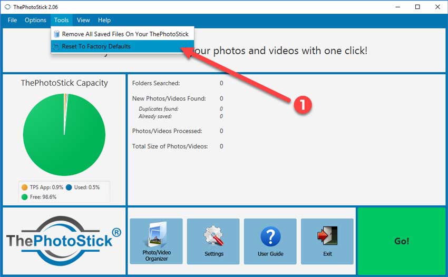Close the ThePhotoStick window
Viewport: 448px width, 277px height.
[437, 7]
